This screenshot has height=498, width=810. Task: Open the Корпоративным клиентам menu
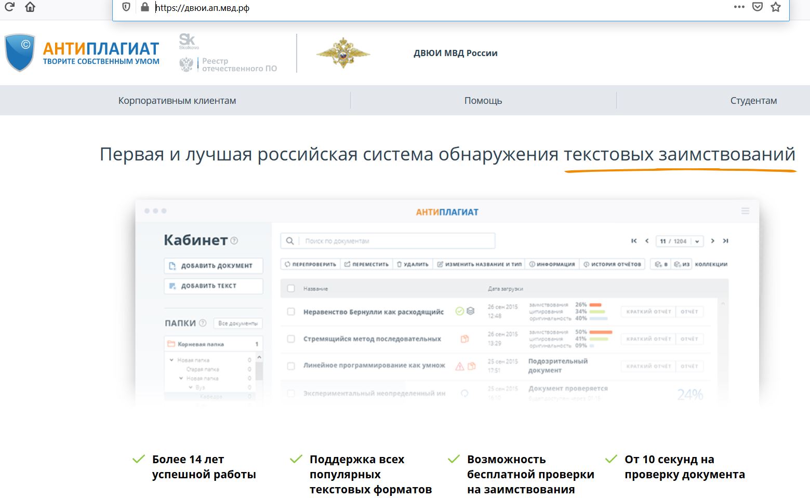pos(177,101)
